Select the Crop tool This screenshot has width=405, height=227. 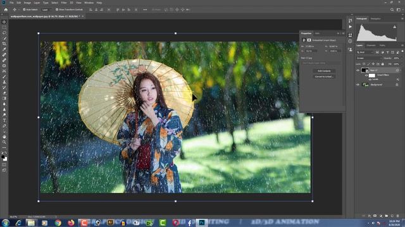4,44
